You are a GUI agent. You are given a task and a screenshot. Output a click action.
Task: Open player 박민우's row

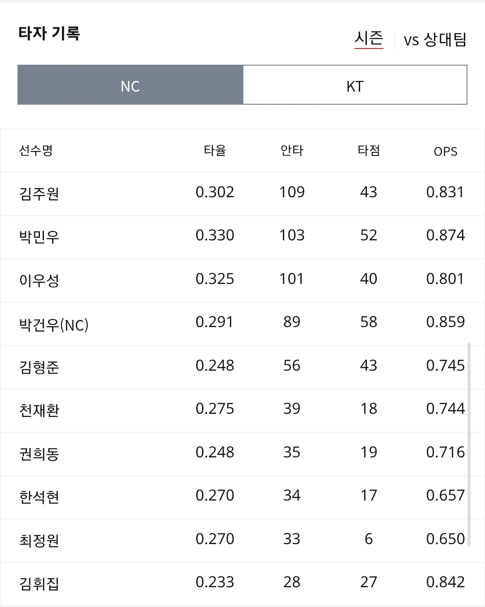[x=242, y=237]
